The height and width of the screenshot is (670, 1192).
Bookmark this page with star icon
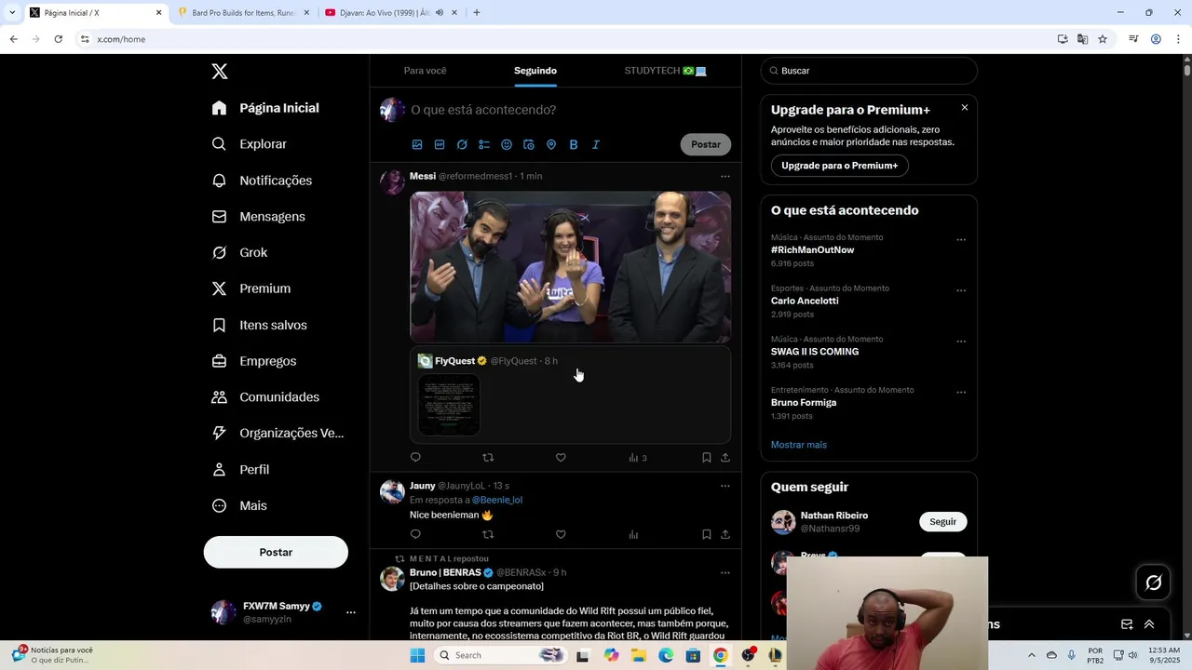click(x=1103, y=39)
